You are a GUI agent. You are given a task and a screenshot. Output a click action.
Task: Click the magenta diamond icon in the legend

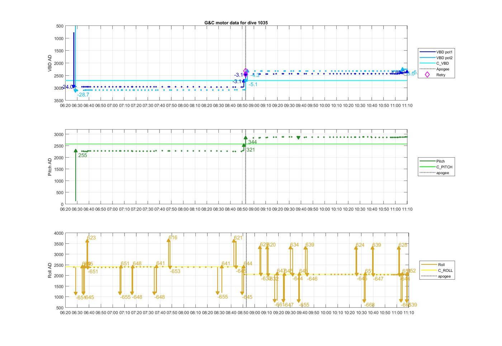coord(427,75)
